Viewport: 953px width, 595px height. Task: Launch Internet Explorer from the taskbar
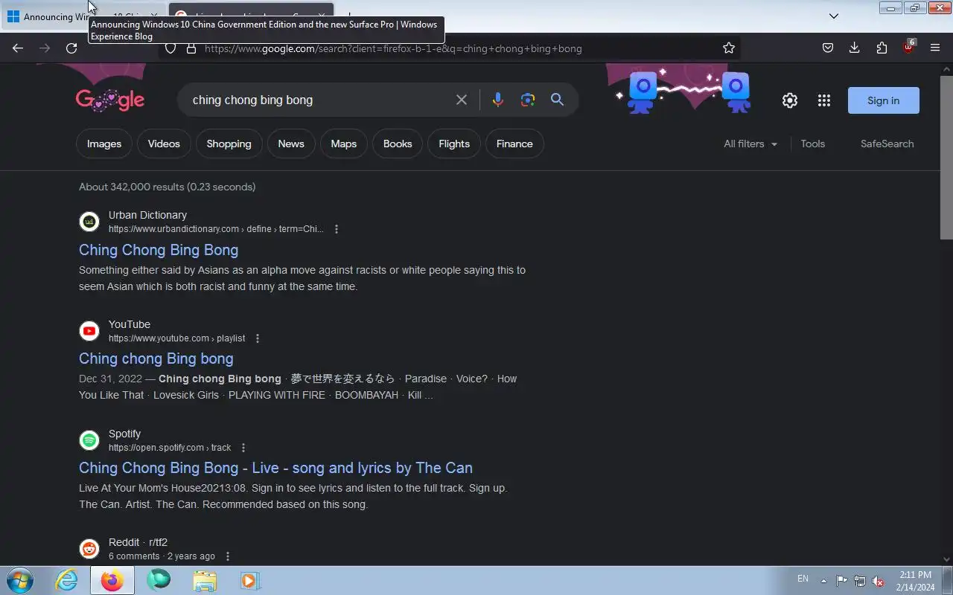pos(66,580)
